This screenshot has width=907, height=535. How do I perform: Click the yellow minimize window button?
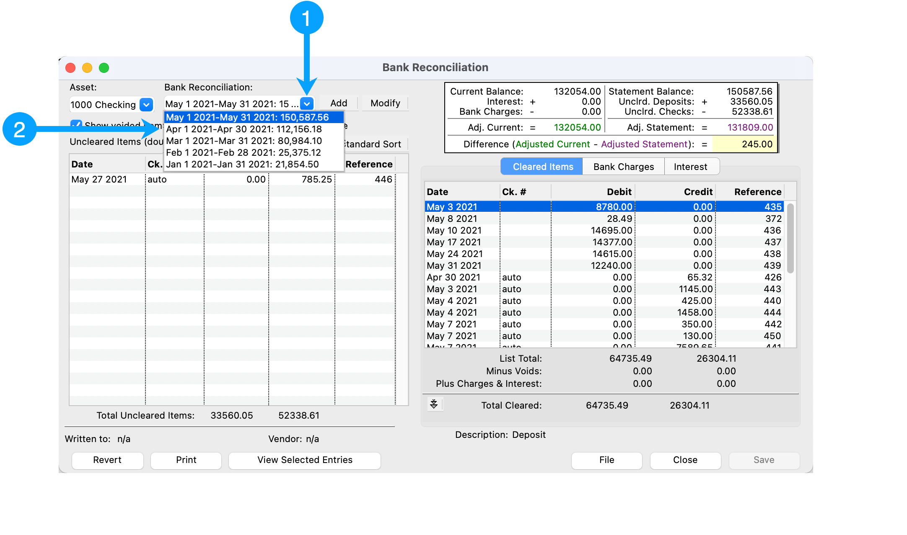(x=87, y=68)
